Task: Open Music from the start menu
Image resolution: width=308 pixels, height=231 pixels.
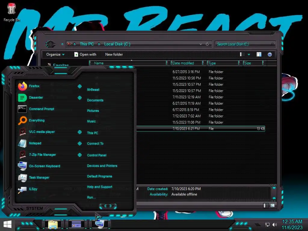Action: coord(91,122)
